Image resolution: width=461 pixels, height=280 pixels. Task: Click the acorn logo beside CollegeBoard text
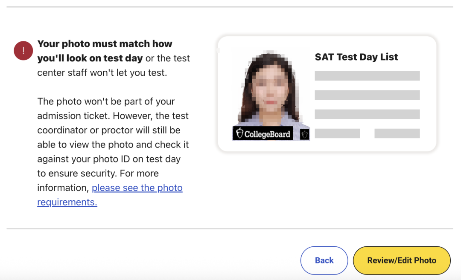pyautogui.click(x=239, y=133)
